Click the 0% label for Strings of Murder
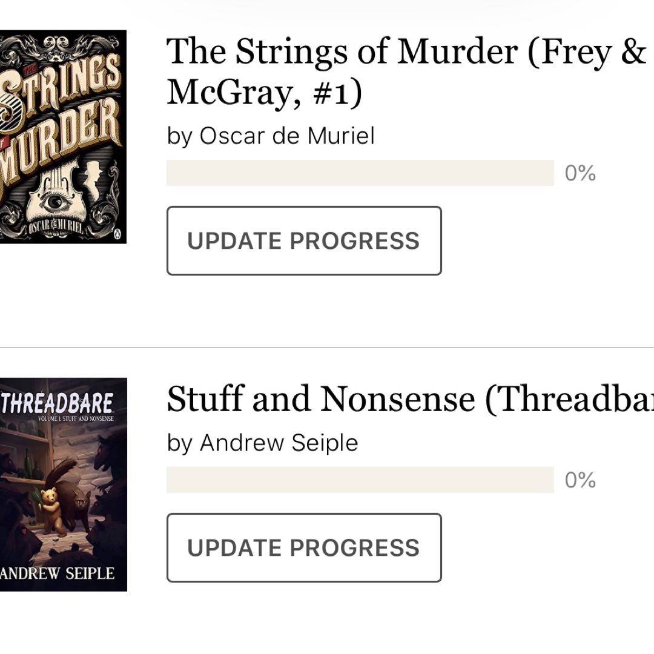The height and width of the screenshot is (654, 654). 580,174
